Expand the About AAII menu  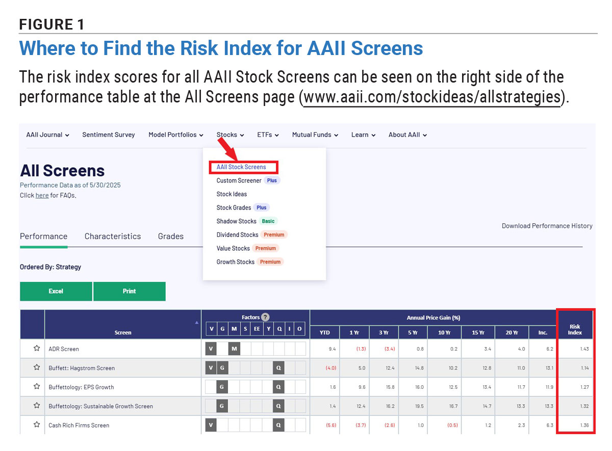pyautogui.click(x=407, y=135)
